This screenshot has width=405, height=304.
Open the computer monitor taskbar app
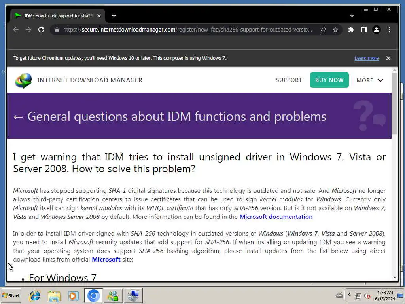133,295
